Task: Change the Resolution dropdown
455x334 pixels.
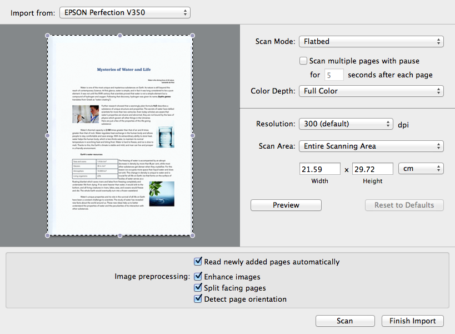Action: (x=345, y=124)
